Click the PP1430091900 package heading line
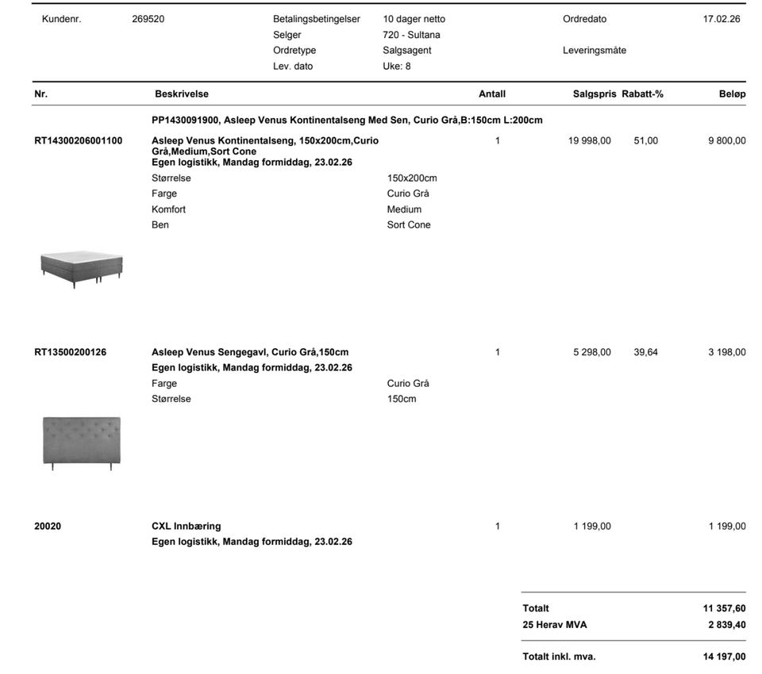The width and height of the screenshot is (762, 674). click(347, 121)
